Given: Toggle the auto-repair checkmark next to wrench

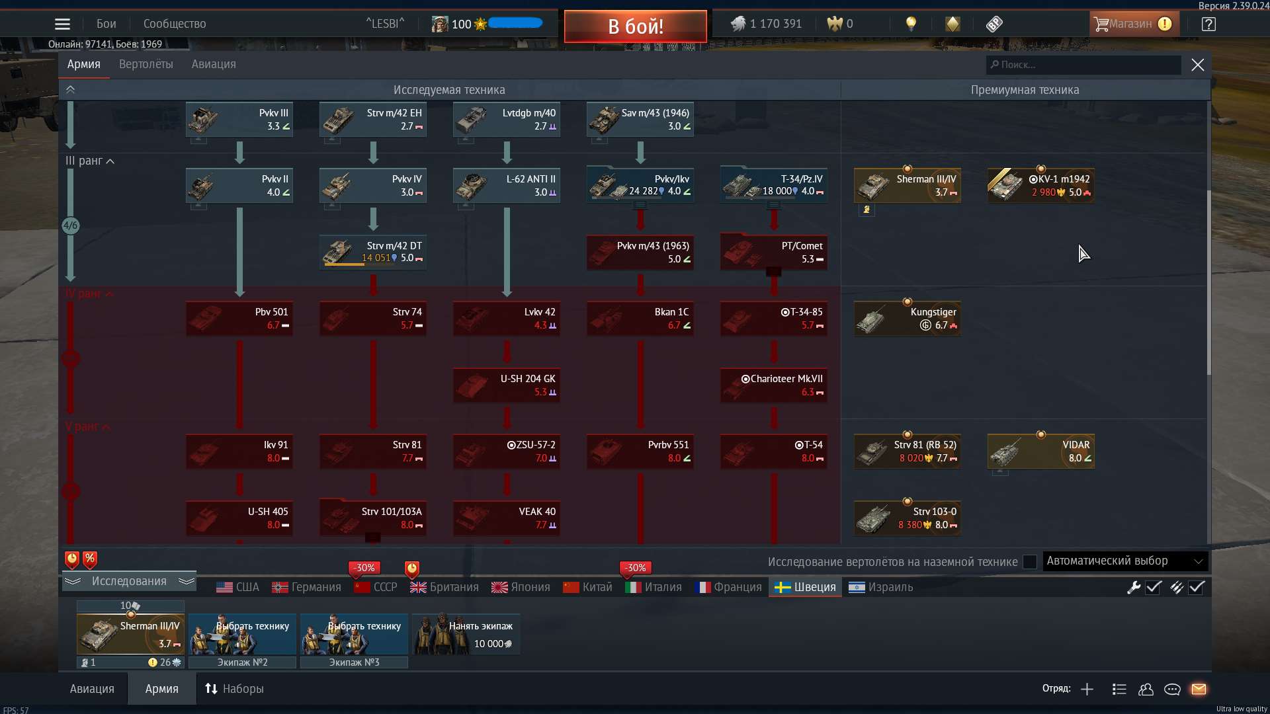Looking at the screenshot, I should click(1154, 587).
